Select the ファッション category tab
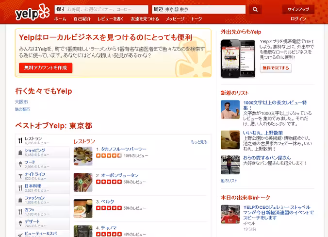Viewport: 328px width, 237px height. click(43, 200)
